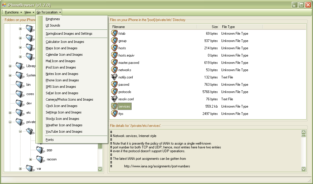Select YouTube Icon and Images
Screen dimensions: 313x184
[x=64, y=132]
